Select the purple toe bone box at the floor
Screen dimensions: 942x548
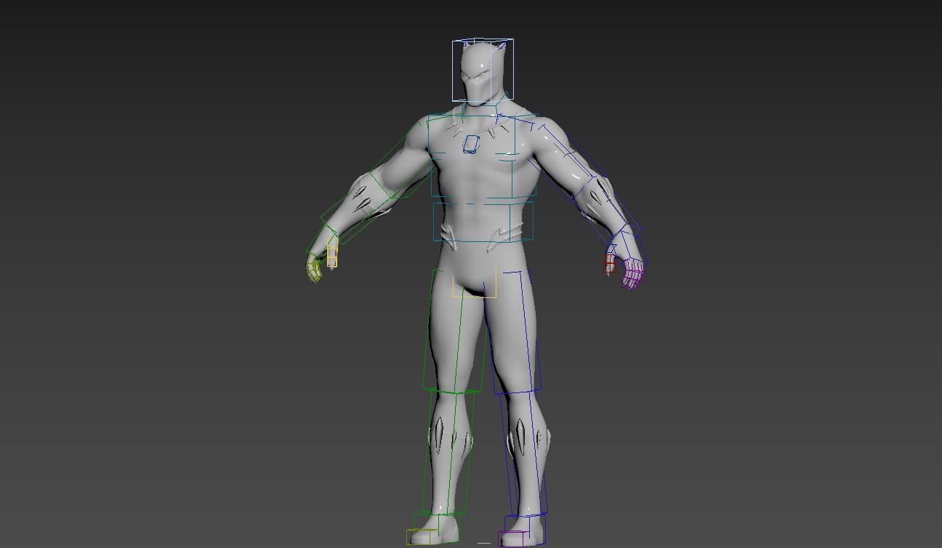(511, 539)
